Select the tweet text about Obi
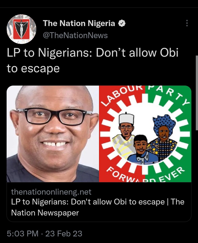Image resolution: width=198 pixels, height=243 pixels. pos(93,60)
